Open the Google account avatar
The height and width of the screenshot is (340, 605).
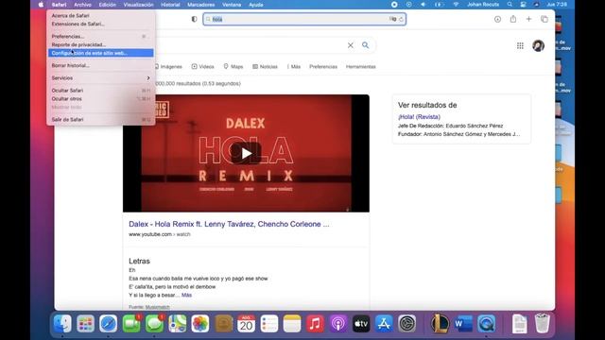tap(538, 46)
